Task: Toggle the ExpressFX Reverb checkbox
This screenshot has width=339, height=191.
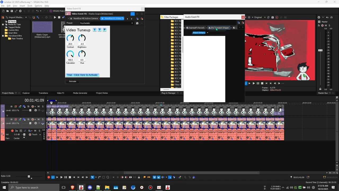Action: [x=187, y=28]
